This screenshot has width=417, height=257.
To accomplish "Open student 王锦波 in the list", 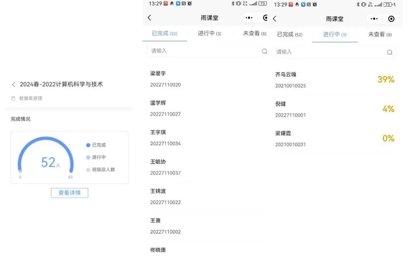I will 158,191.
